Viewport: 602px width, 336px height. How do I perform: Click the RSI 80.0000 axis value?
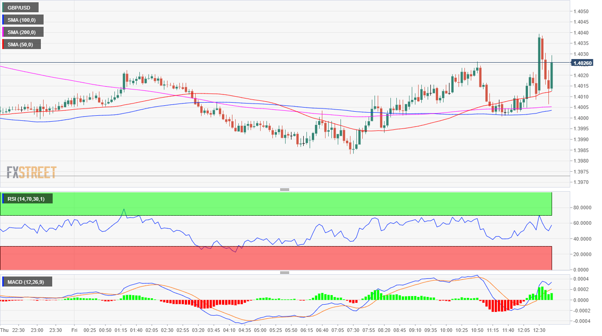[x=582, y=208]
